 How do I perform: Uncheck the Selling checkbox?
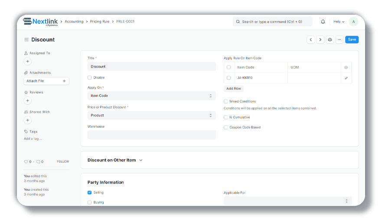(89, 192)
